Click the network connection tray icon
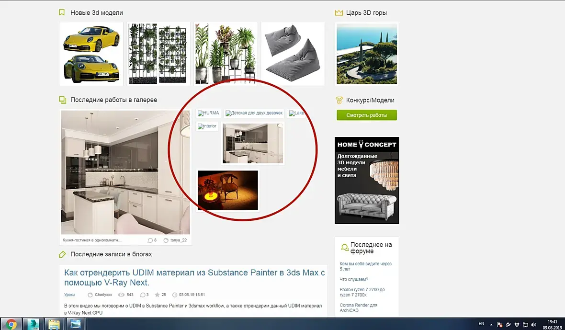This screenshot has height=330, width=565. click(x=525, y=325)
